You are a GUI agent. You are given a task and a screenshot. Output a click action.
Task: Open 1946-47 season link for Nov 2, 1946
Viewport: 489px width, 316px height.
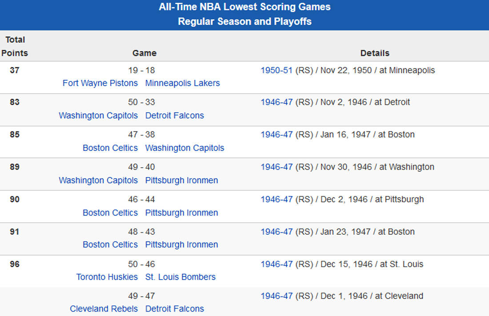tap(277, 102)
